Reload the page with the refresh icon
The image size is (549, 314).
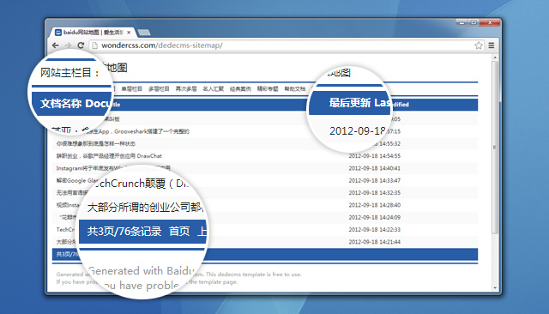point(81,45)
